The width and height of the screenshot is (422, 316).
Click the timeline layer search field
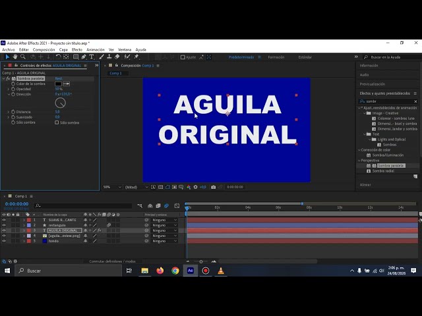coord(84,206)
